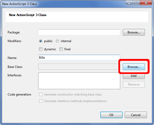The image size is (154, 125).
Task: Maximize the dialog window
Action: 136,3
